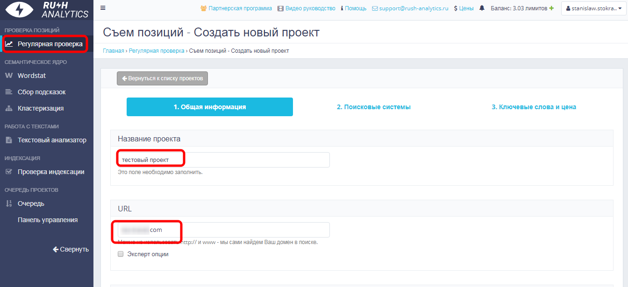Viewport: 628px width, 287px height.
Task: Open Партнерская программа link
Action: [236, 8]
